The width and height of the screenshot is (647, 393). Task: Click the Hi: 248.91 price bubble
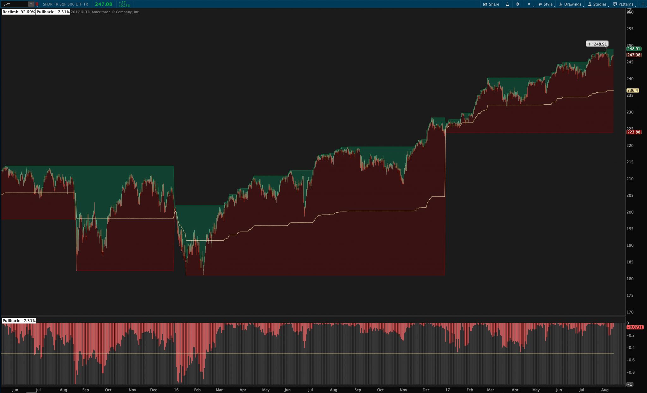pos(597,44)
